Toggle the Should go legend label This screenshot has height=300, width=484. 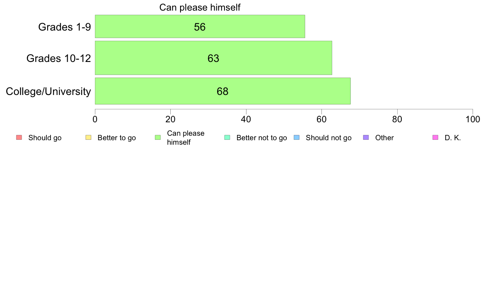tap(45, 138)
